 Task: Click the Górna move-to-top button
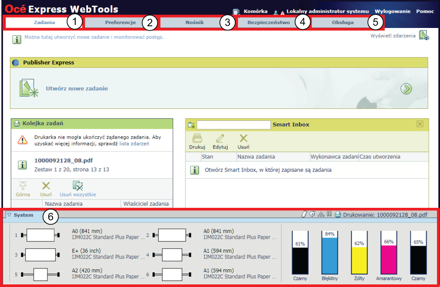(x=23, y=189)
